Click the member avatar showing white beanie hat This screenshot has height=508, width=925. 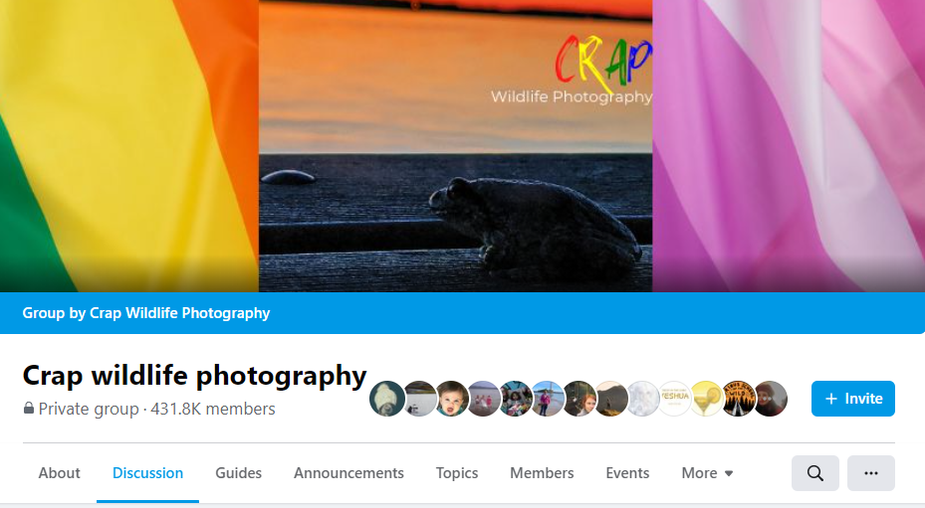tap(387, 399)
